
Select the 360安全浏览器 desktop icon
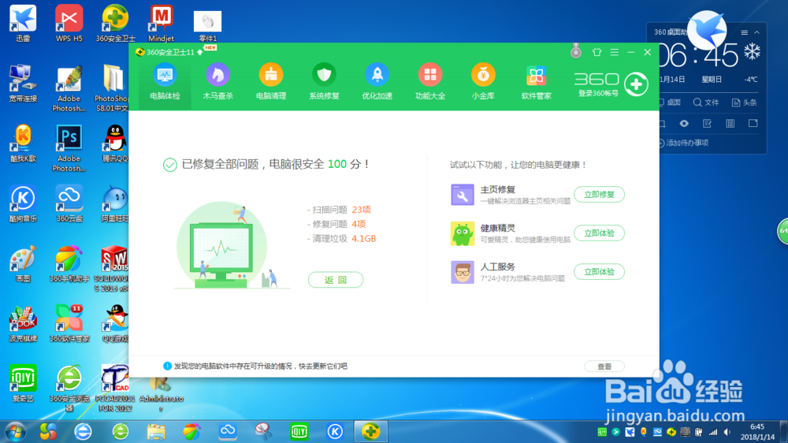pos(69,388)
